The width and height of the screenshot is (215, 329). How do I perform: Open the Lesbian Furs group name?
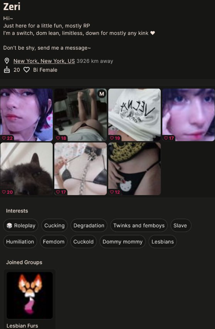[x=22, y=326]
